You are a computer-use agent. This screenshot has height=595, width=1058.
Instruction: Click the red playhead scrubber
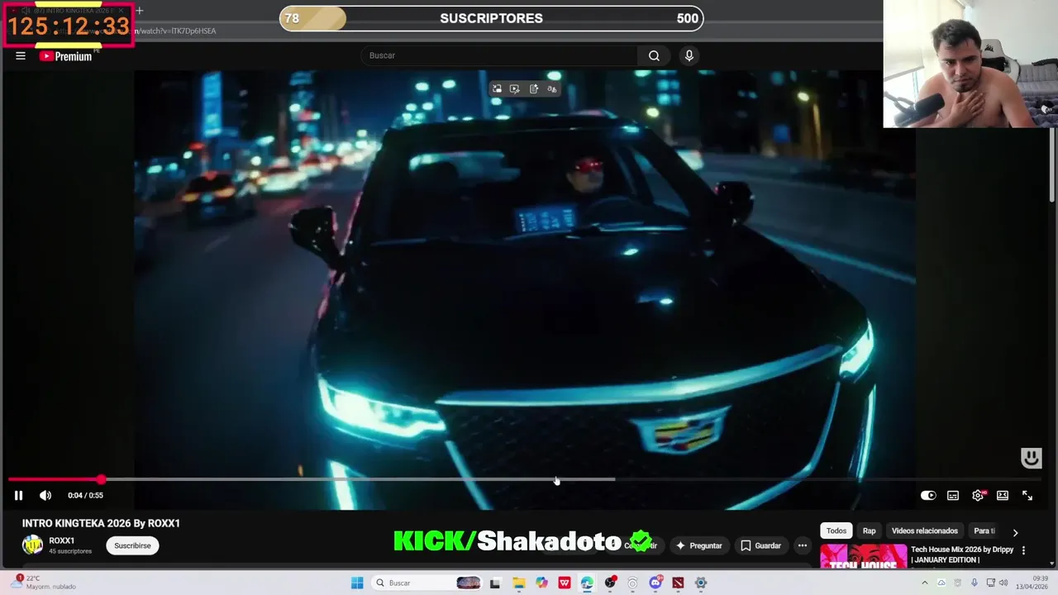101,479
